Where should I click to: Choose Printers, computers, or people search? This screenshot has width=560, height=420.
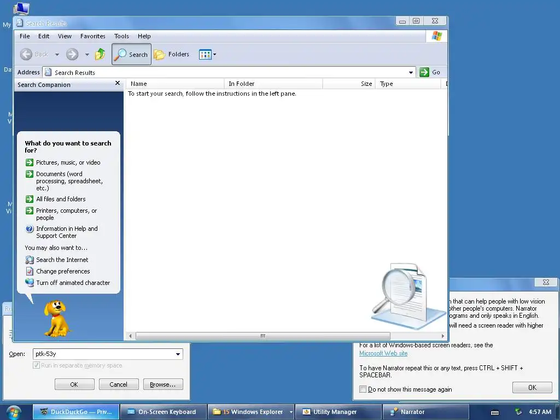click(x=66, y=214)
